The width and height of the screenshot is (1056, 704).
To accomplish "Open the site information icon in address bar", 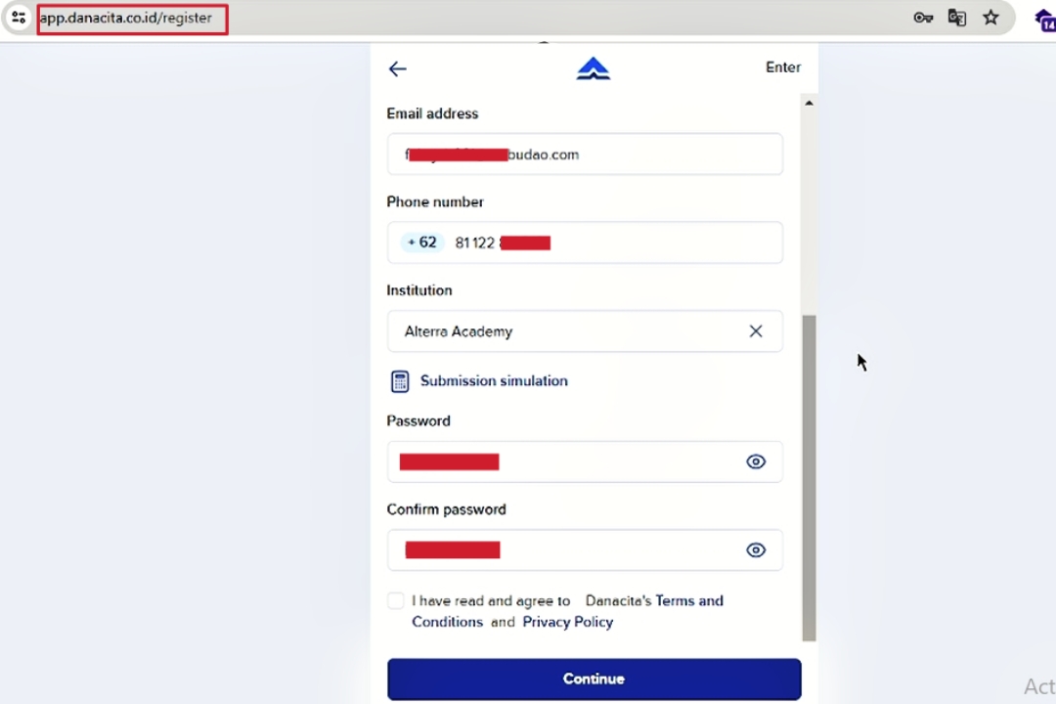I will pos(19,18).
